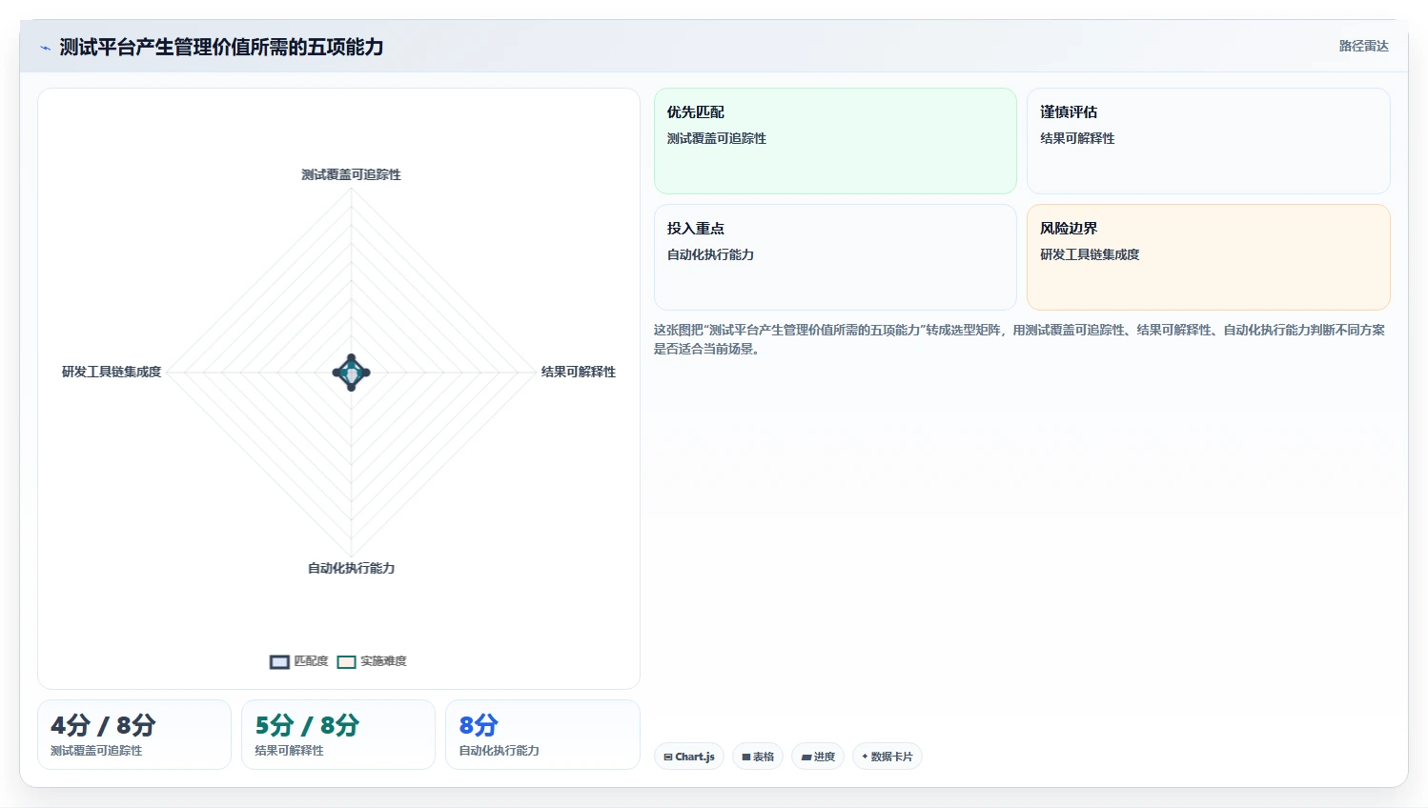Image resolution: width=1428 pixels, height=808 pixels.
Task: Click the 数据卡片 chip icon
Action: pyautogui.click(x=865, y=757)
